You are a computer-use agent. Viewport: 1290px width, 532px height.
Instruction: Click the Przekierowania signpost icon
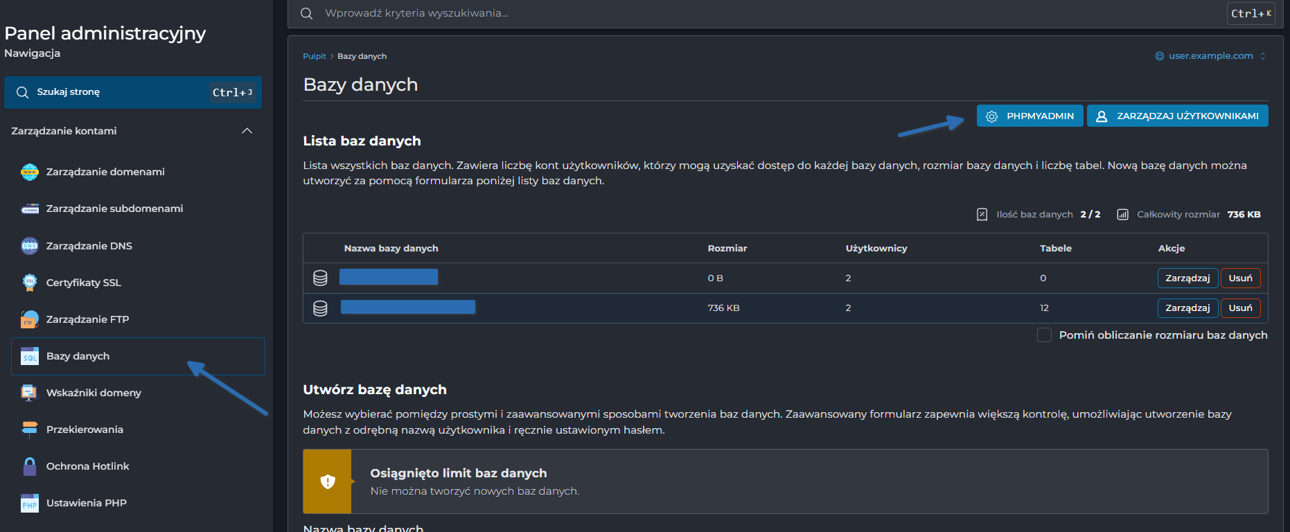[30, 429]
